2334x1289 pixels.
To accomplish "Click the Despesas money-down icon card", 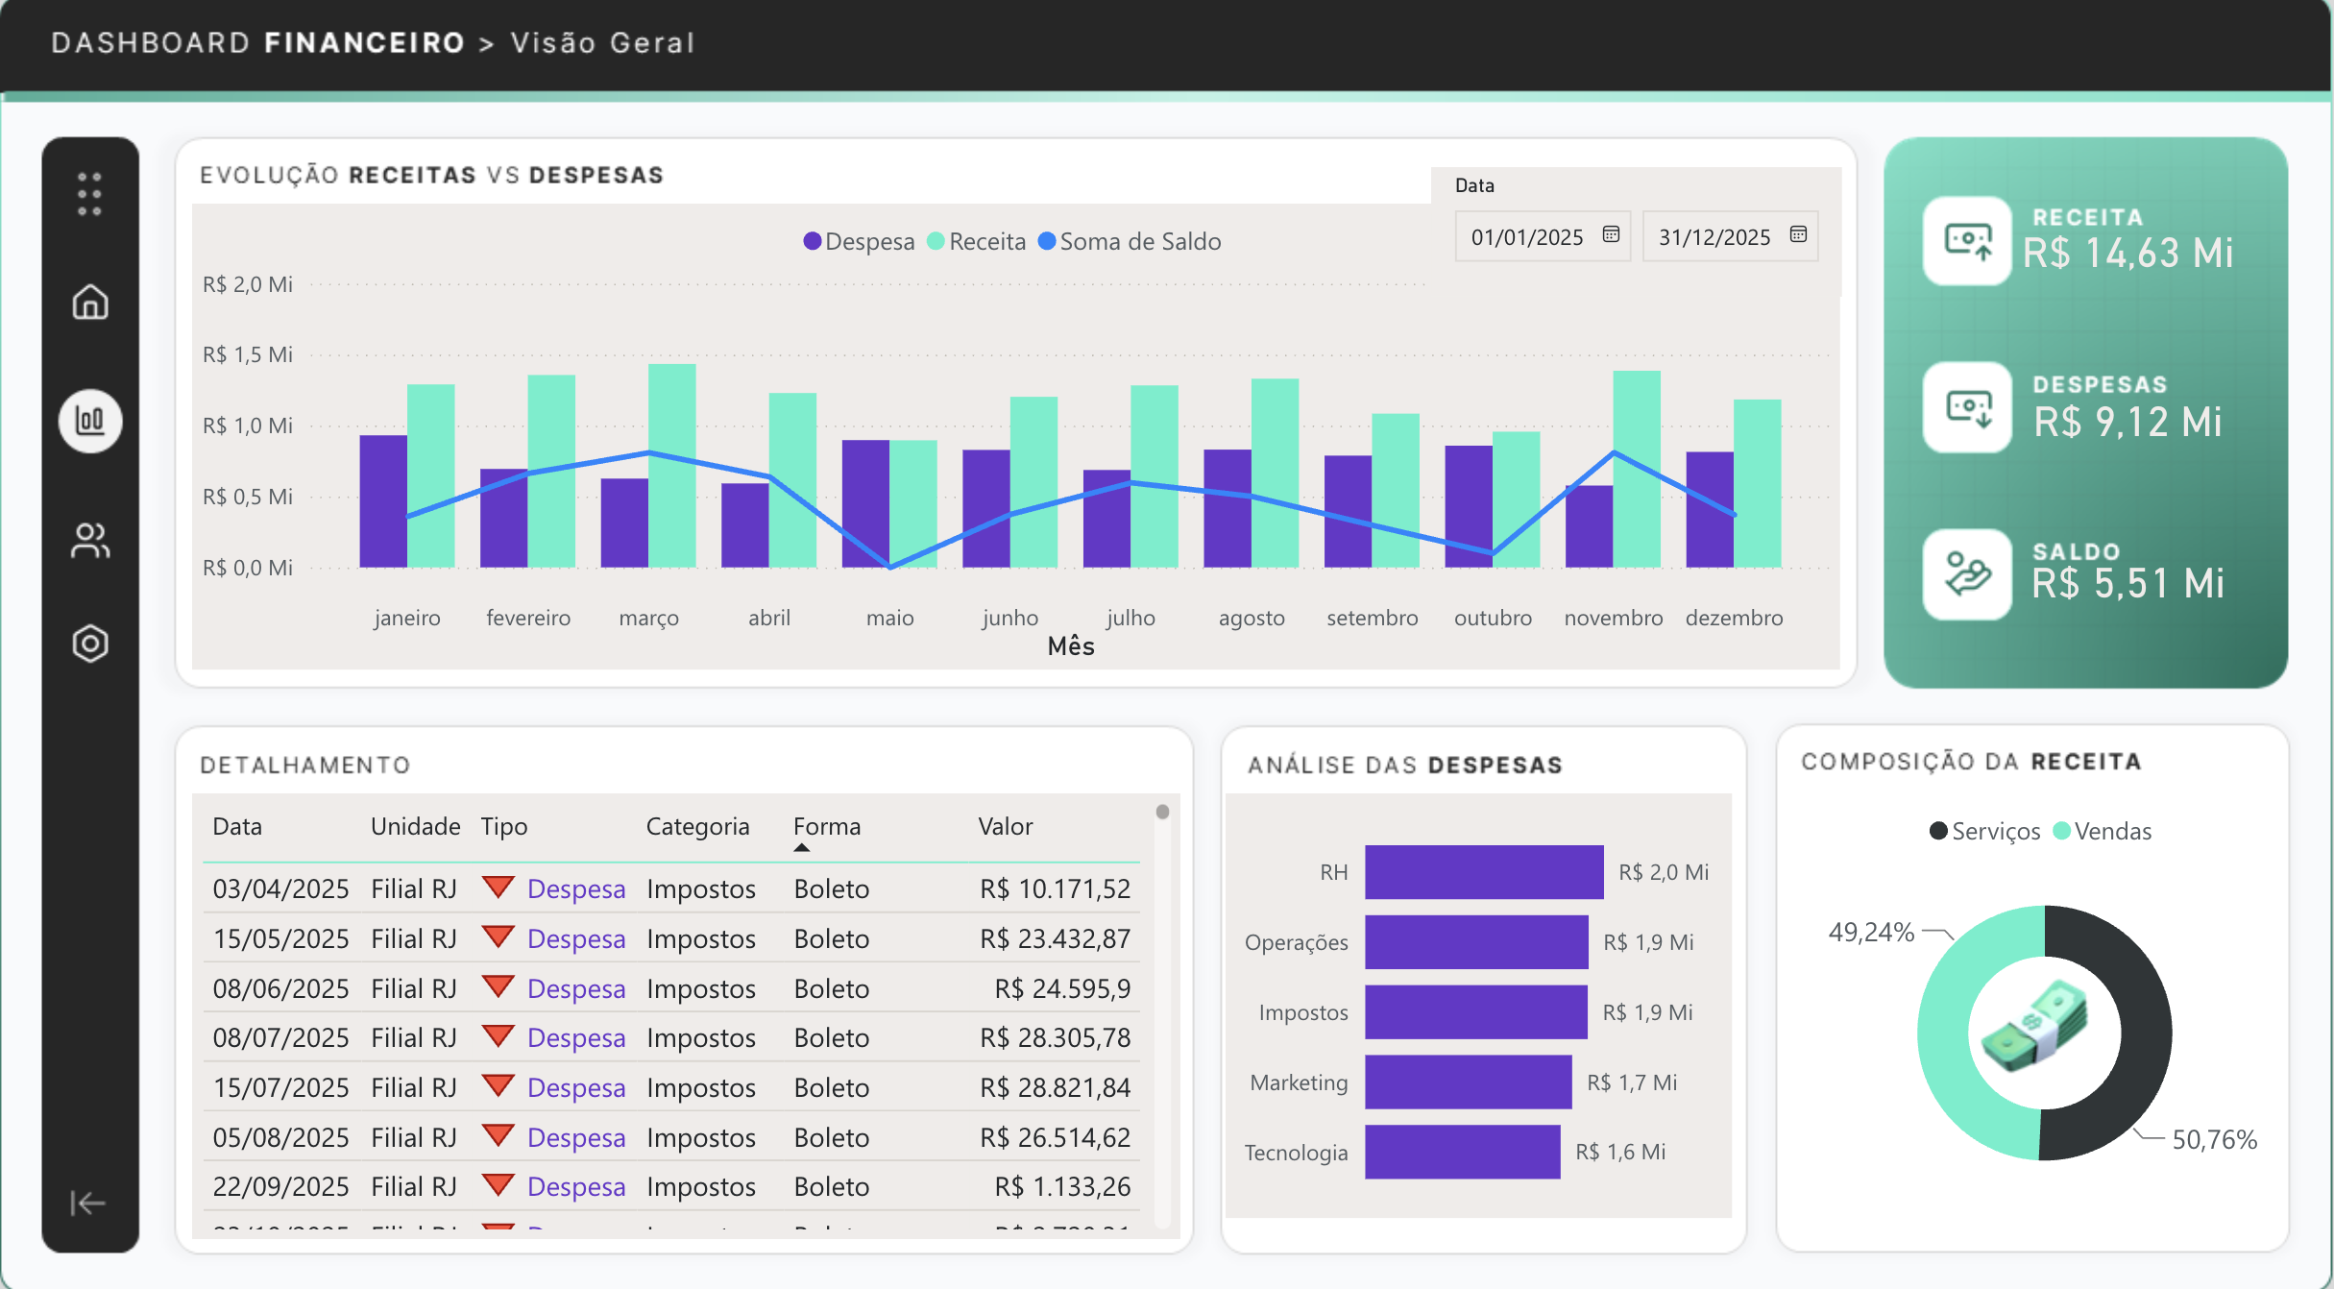I will click(1967, 407).
